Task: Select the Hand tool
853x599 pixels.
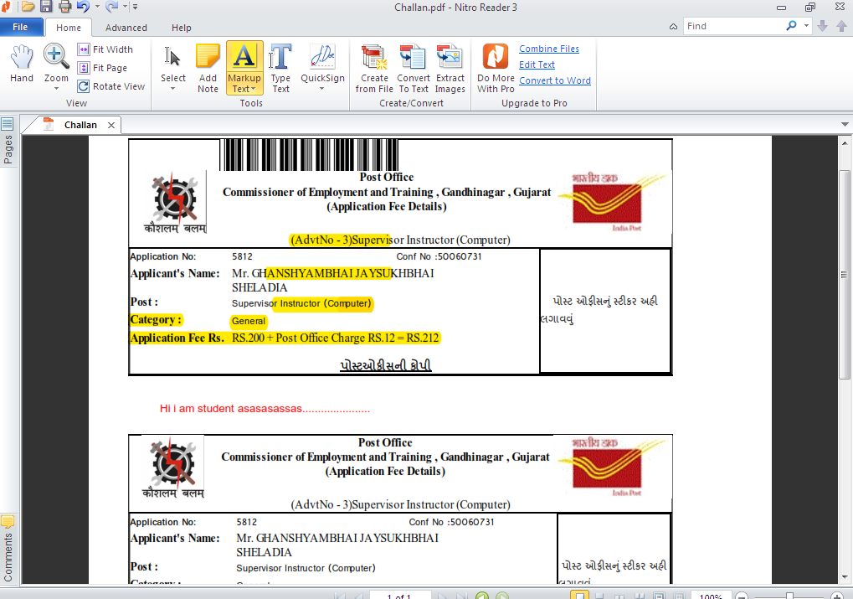Action: coord(22,64)
